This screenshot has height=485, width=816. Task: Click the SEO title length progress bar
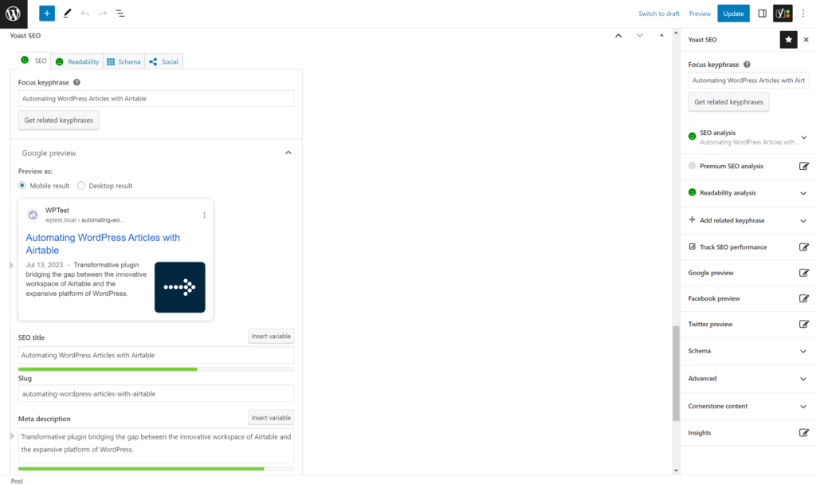click(156, 369)
